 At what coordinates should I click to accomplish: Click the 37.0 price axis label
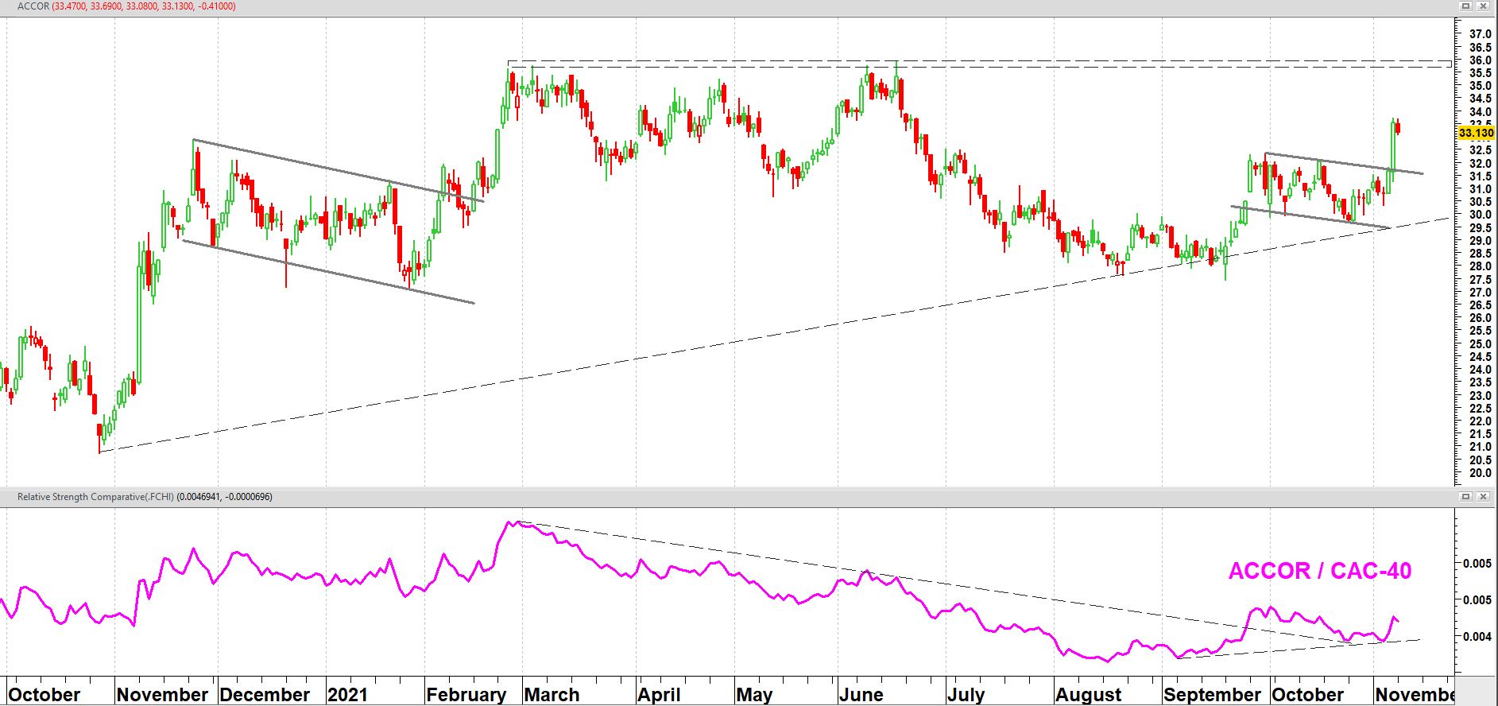pos(1480,34)
